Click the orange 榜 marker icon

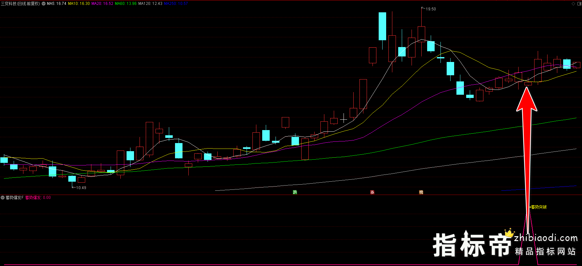pos(421,192)
